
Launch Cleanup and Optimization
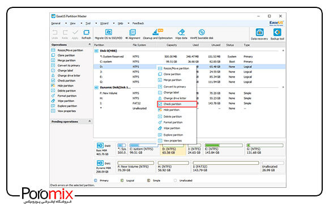(157, 35)
